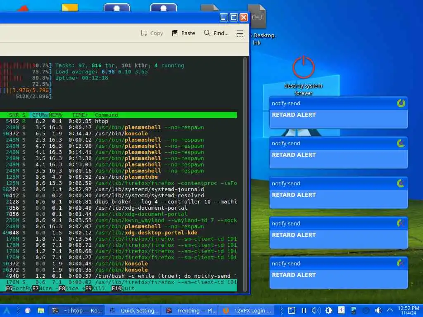Maximize the Konsole window
Image resolution: width=423 pixels, height=317 pixels.
pyautogui.click(x=234, y=17)
